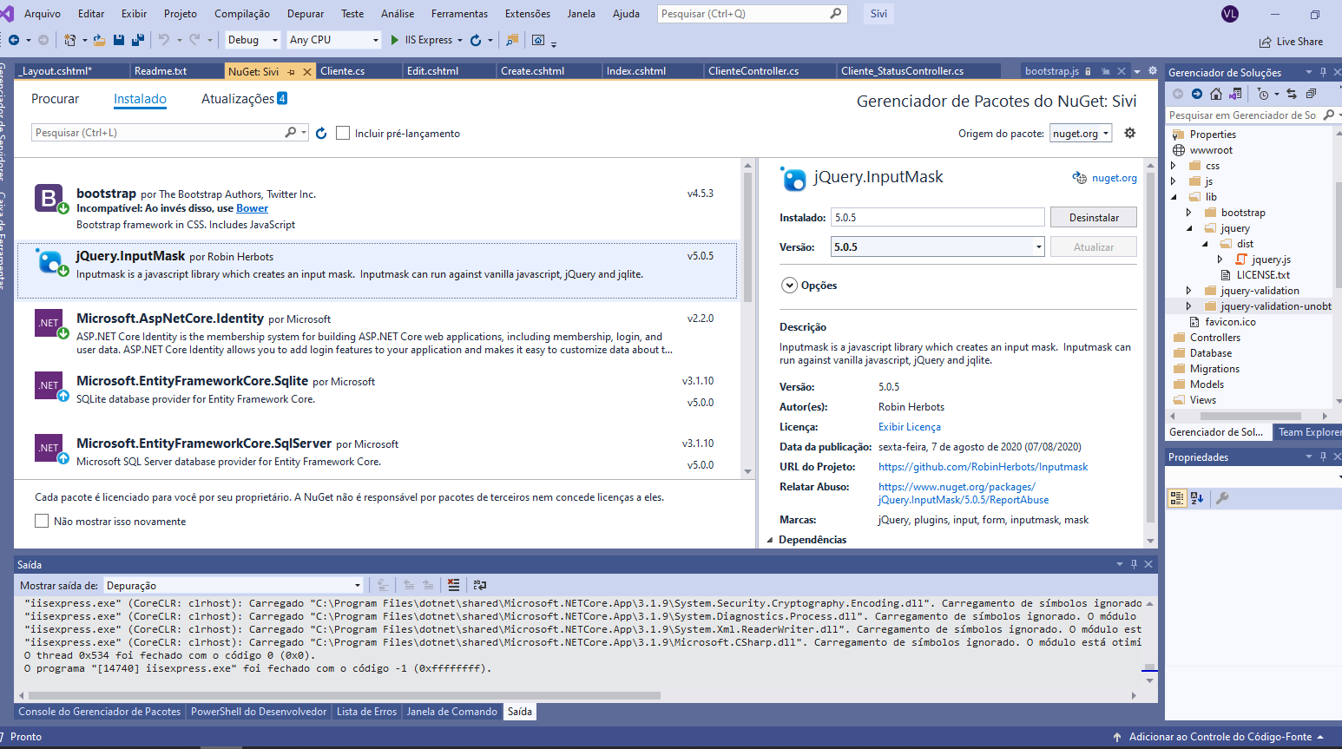Toggle Incluir pré-lançamento checkbox
The width and height of the screenshot is (1342, 749).
[x=343, y=133]
